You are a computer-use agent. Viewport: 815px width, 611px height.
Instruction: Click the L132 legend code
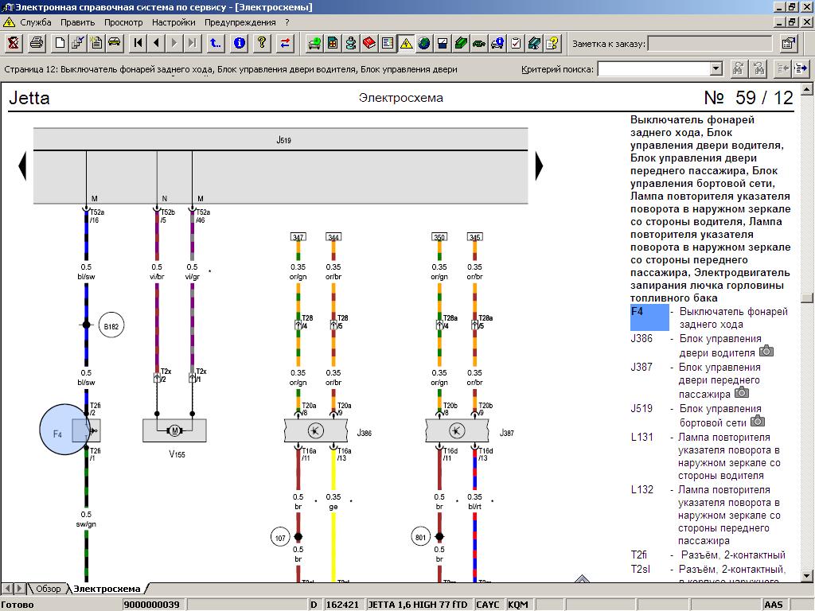642,489
